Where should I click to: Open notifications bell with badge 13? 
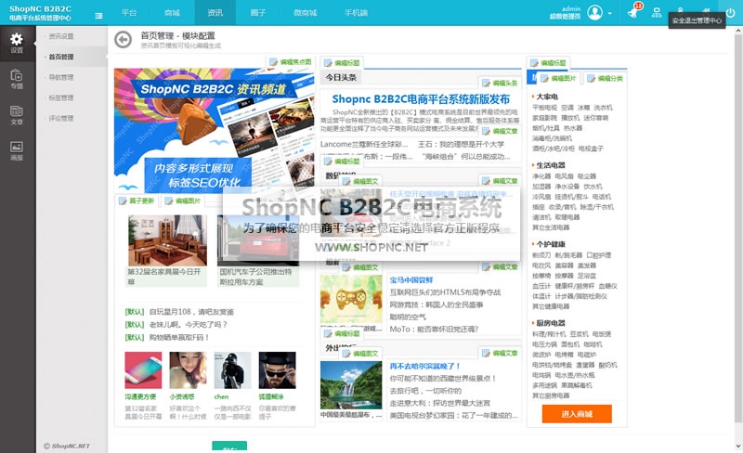[x=633, y=12]
